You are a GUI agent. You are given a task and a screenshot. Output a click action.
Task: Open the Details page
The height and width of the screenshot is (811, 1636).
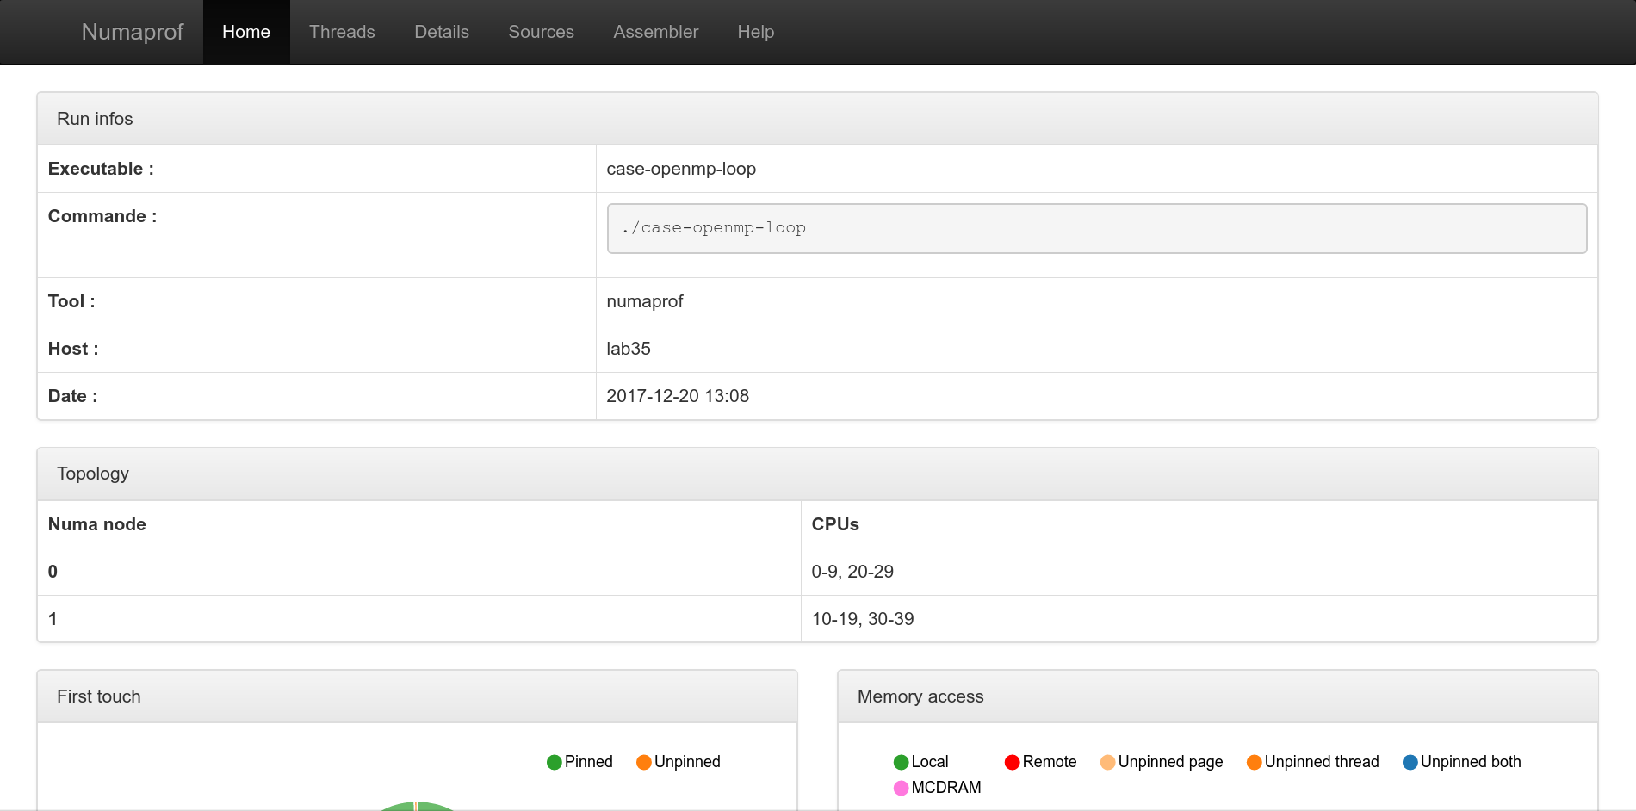pos(442,32)
